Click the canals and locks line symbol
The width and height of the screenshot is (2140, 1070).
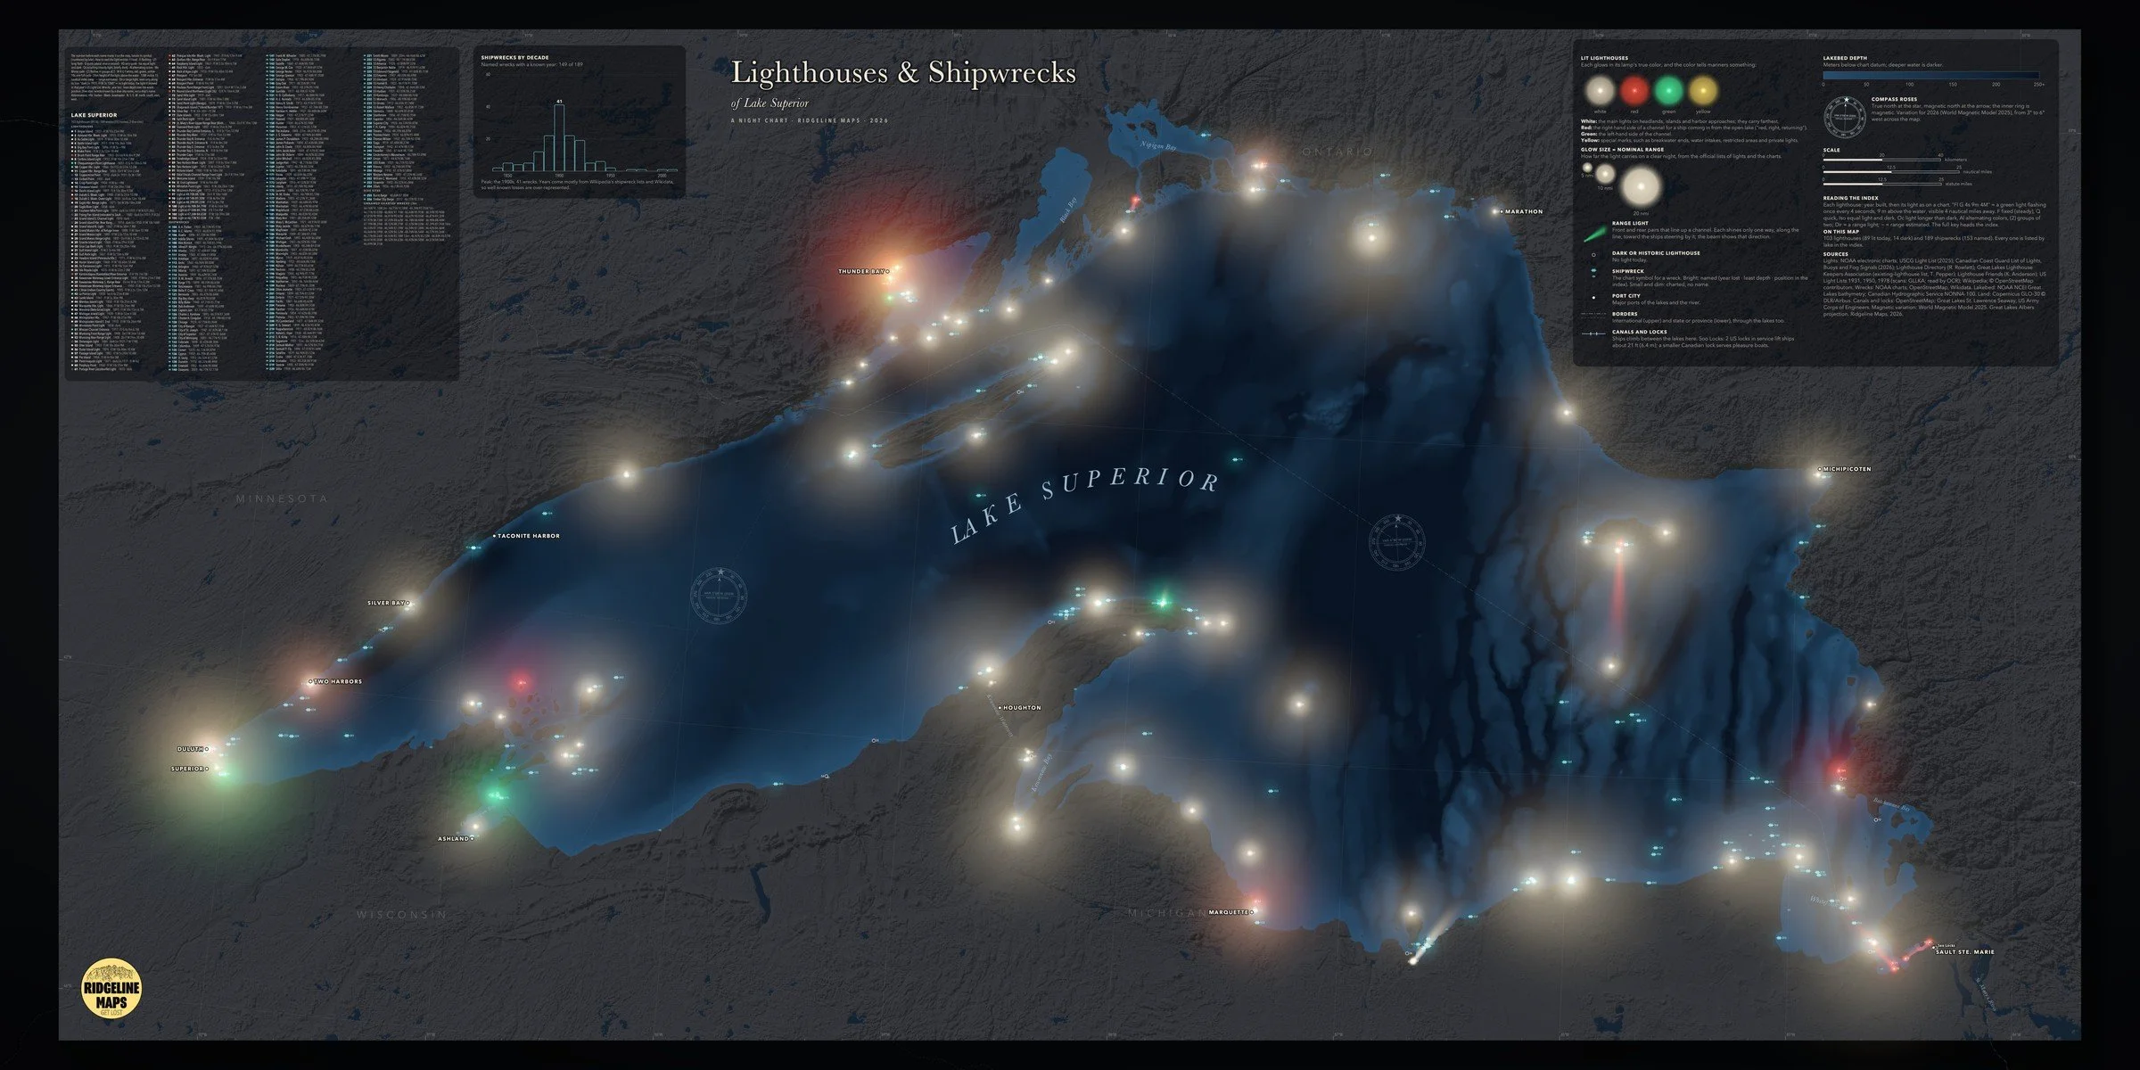(x=1593, y=335)
